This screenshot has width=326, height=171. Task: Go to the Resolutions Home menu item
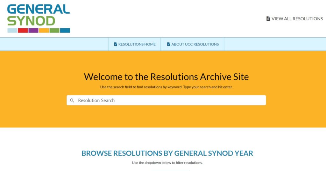[x=135, y=44]
